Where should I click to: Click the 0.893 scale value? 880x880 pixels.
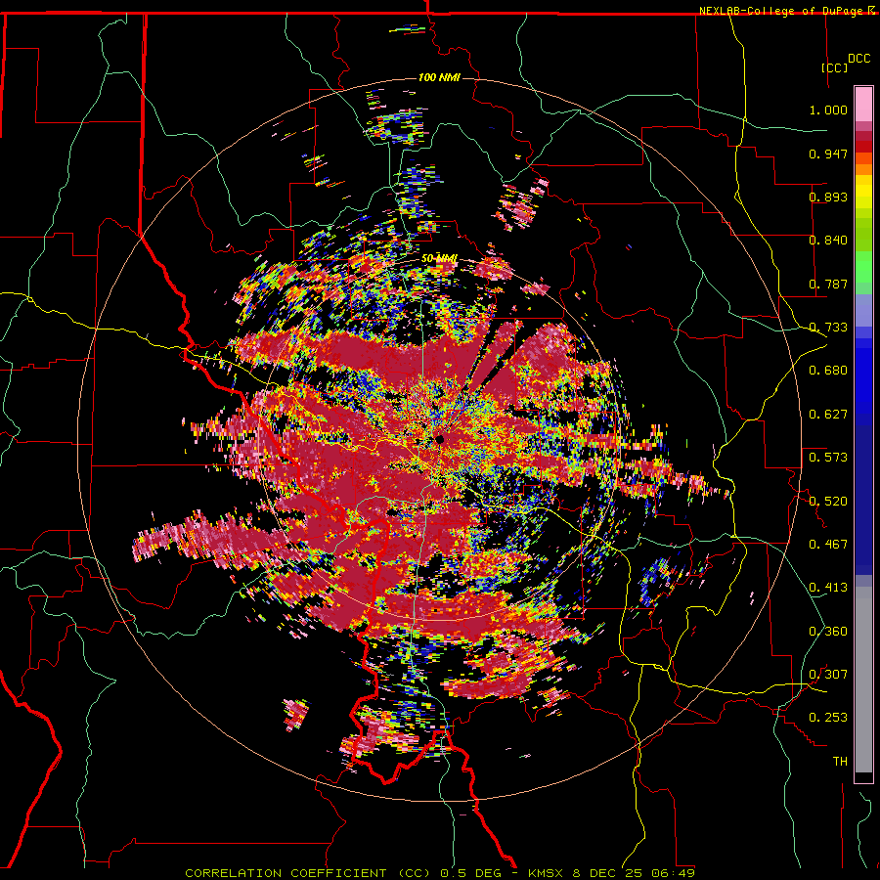[x=828, y=197]
